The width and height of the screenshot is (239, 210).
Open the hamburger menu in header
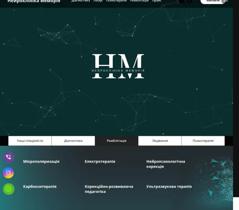[x=226, y=1]
